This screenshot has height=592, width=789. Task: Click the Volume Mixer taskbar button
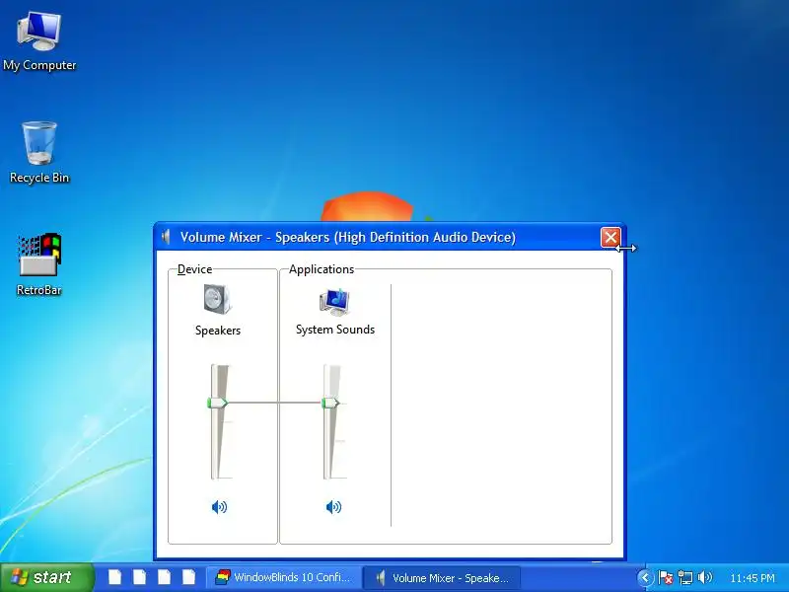441,577
